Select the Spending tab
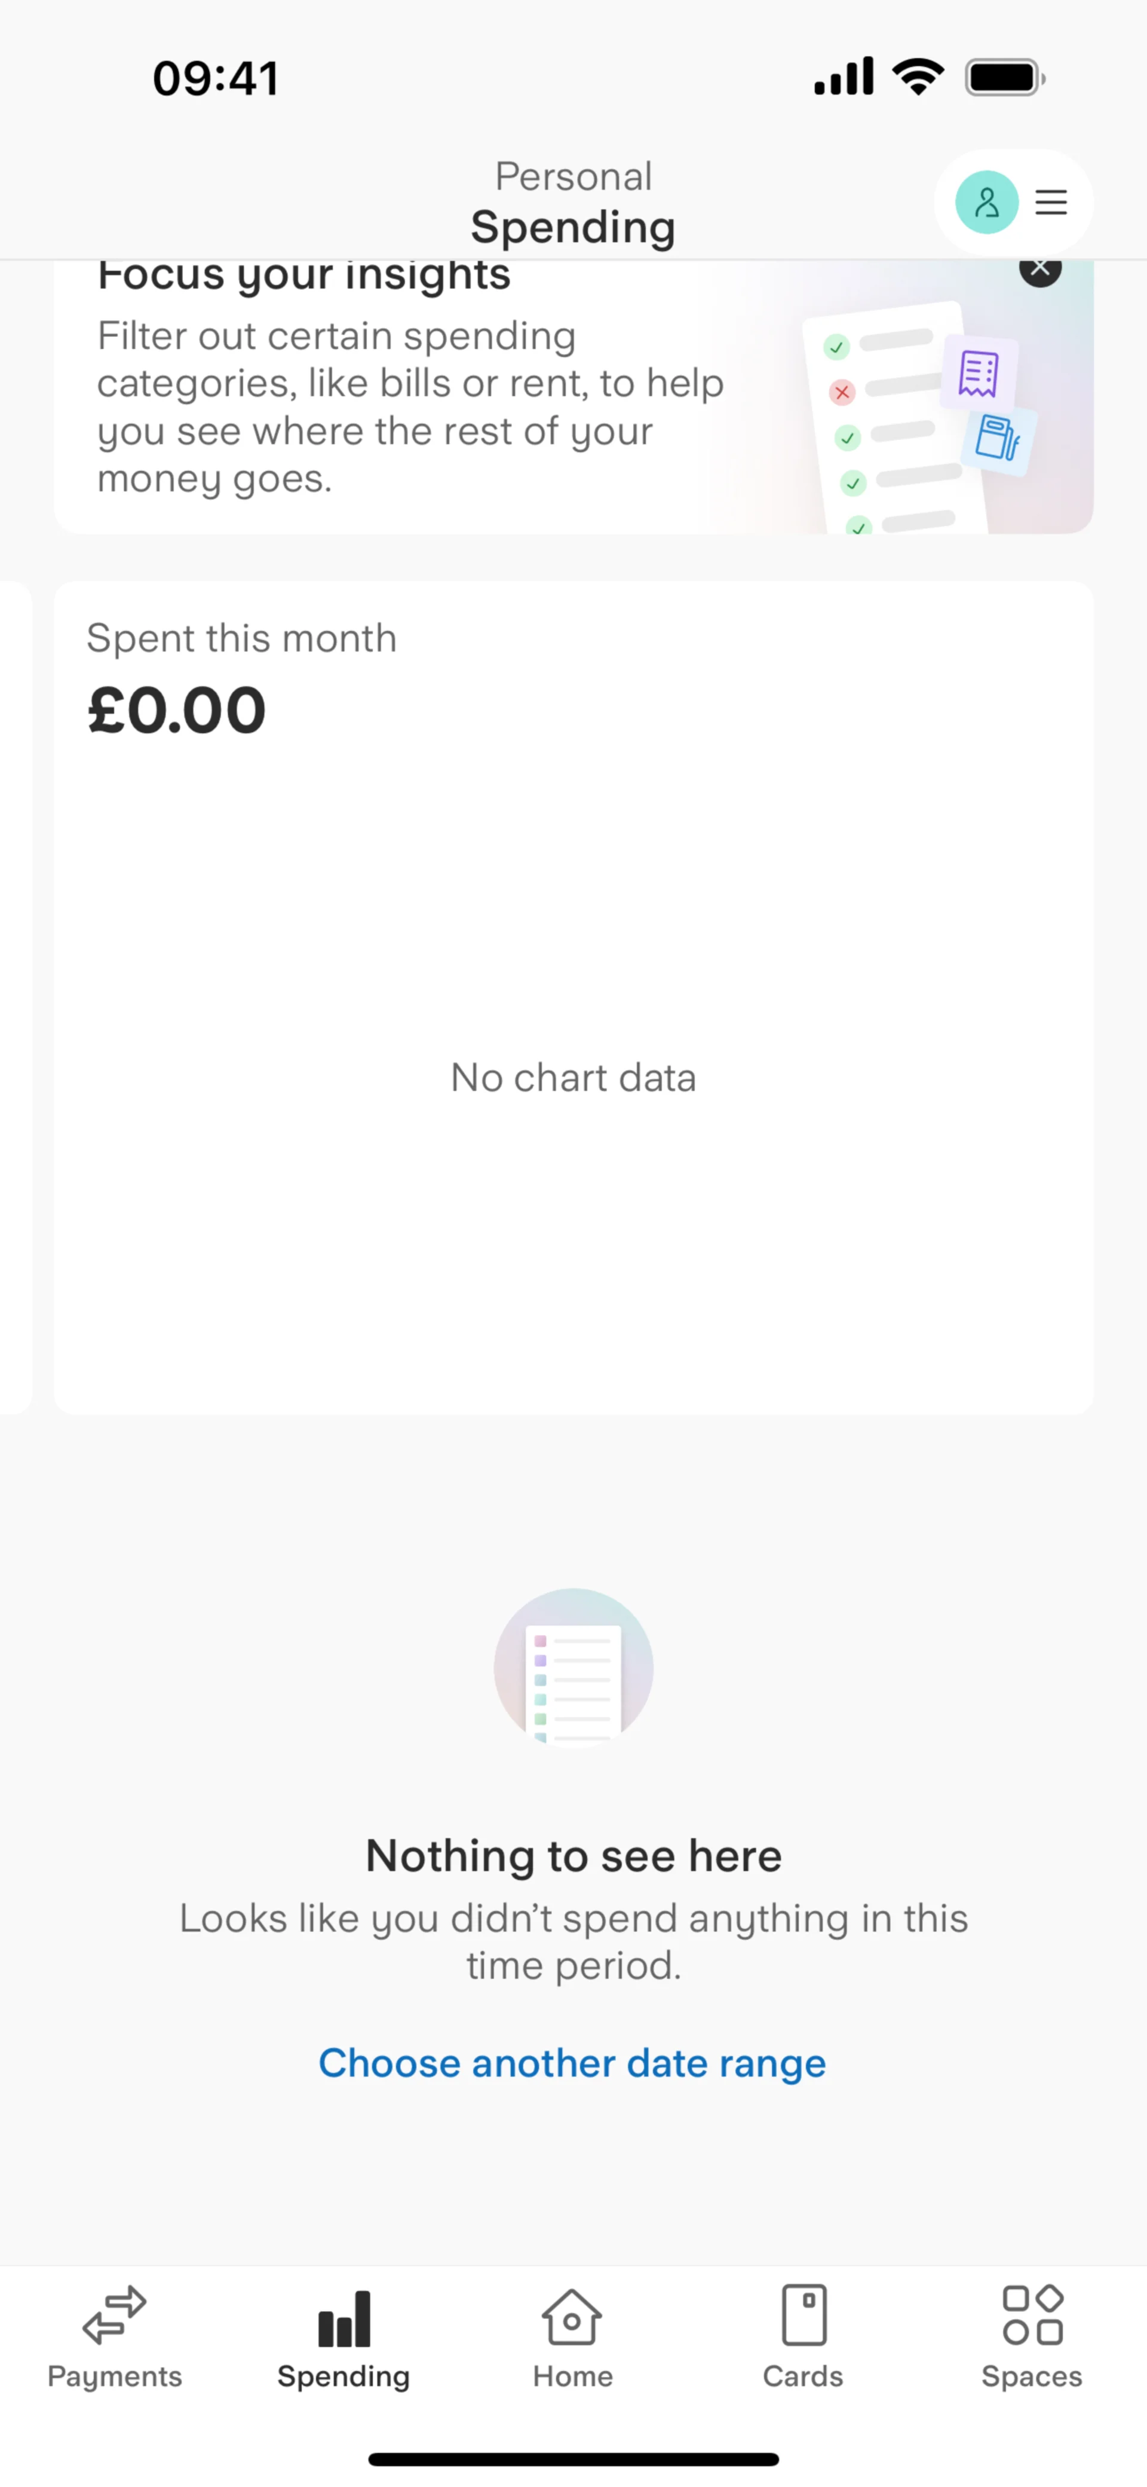Image resolution: width=1147 pixels, height=2487 pixels. [344, 2335]
